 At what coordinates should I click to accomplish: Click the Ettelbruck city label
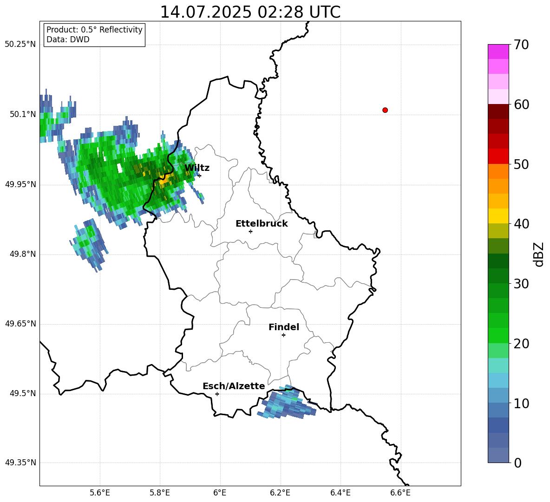tap(262, 224)
